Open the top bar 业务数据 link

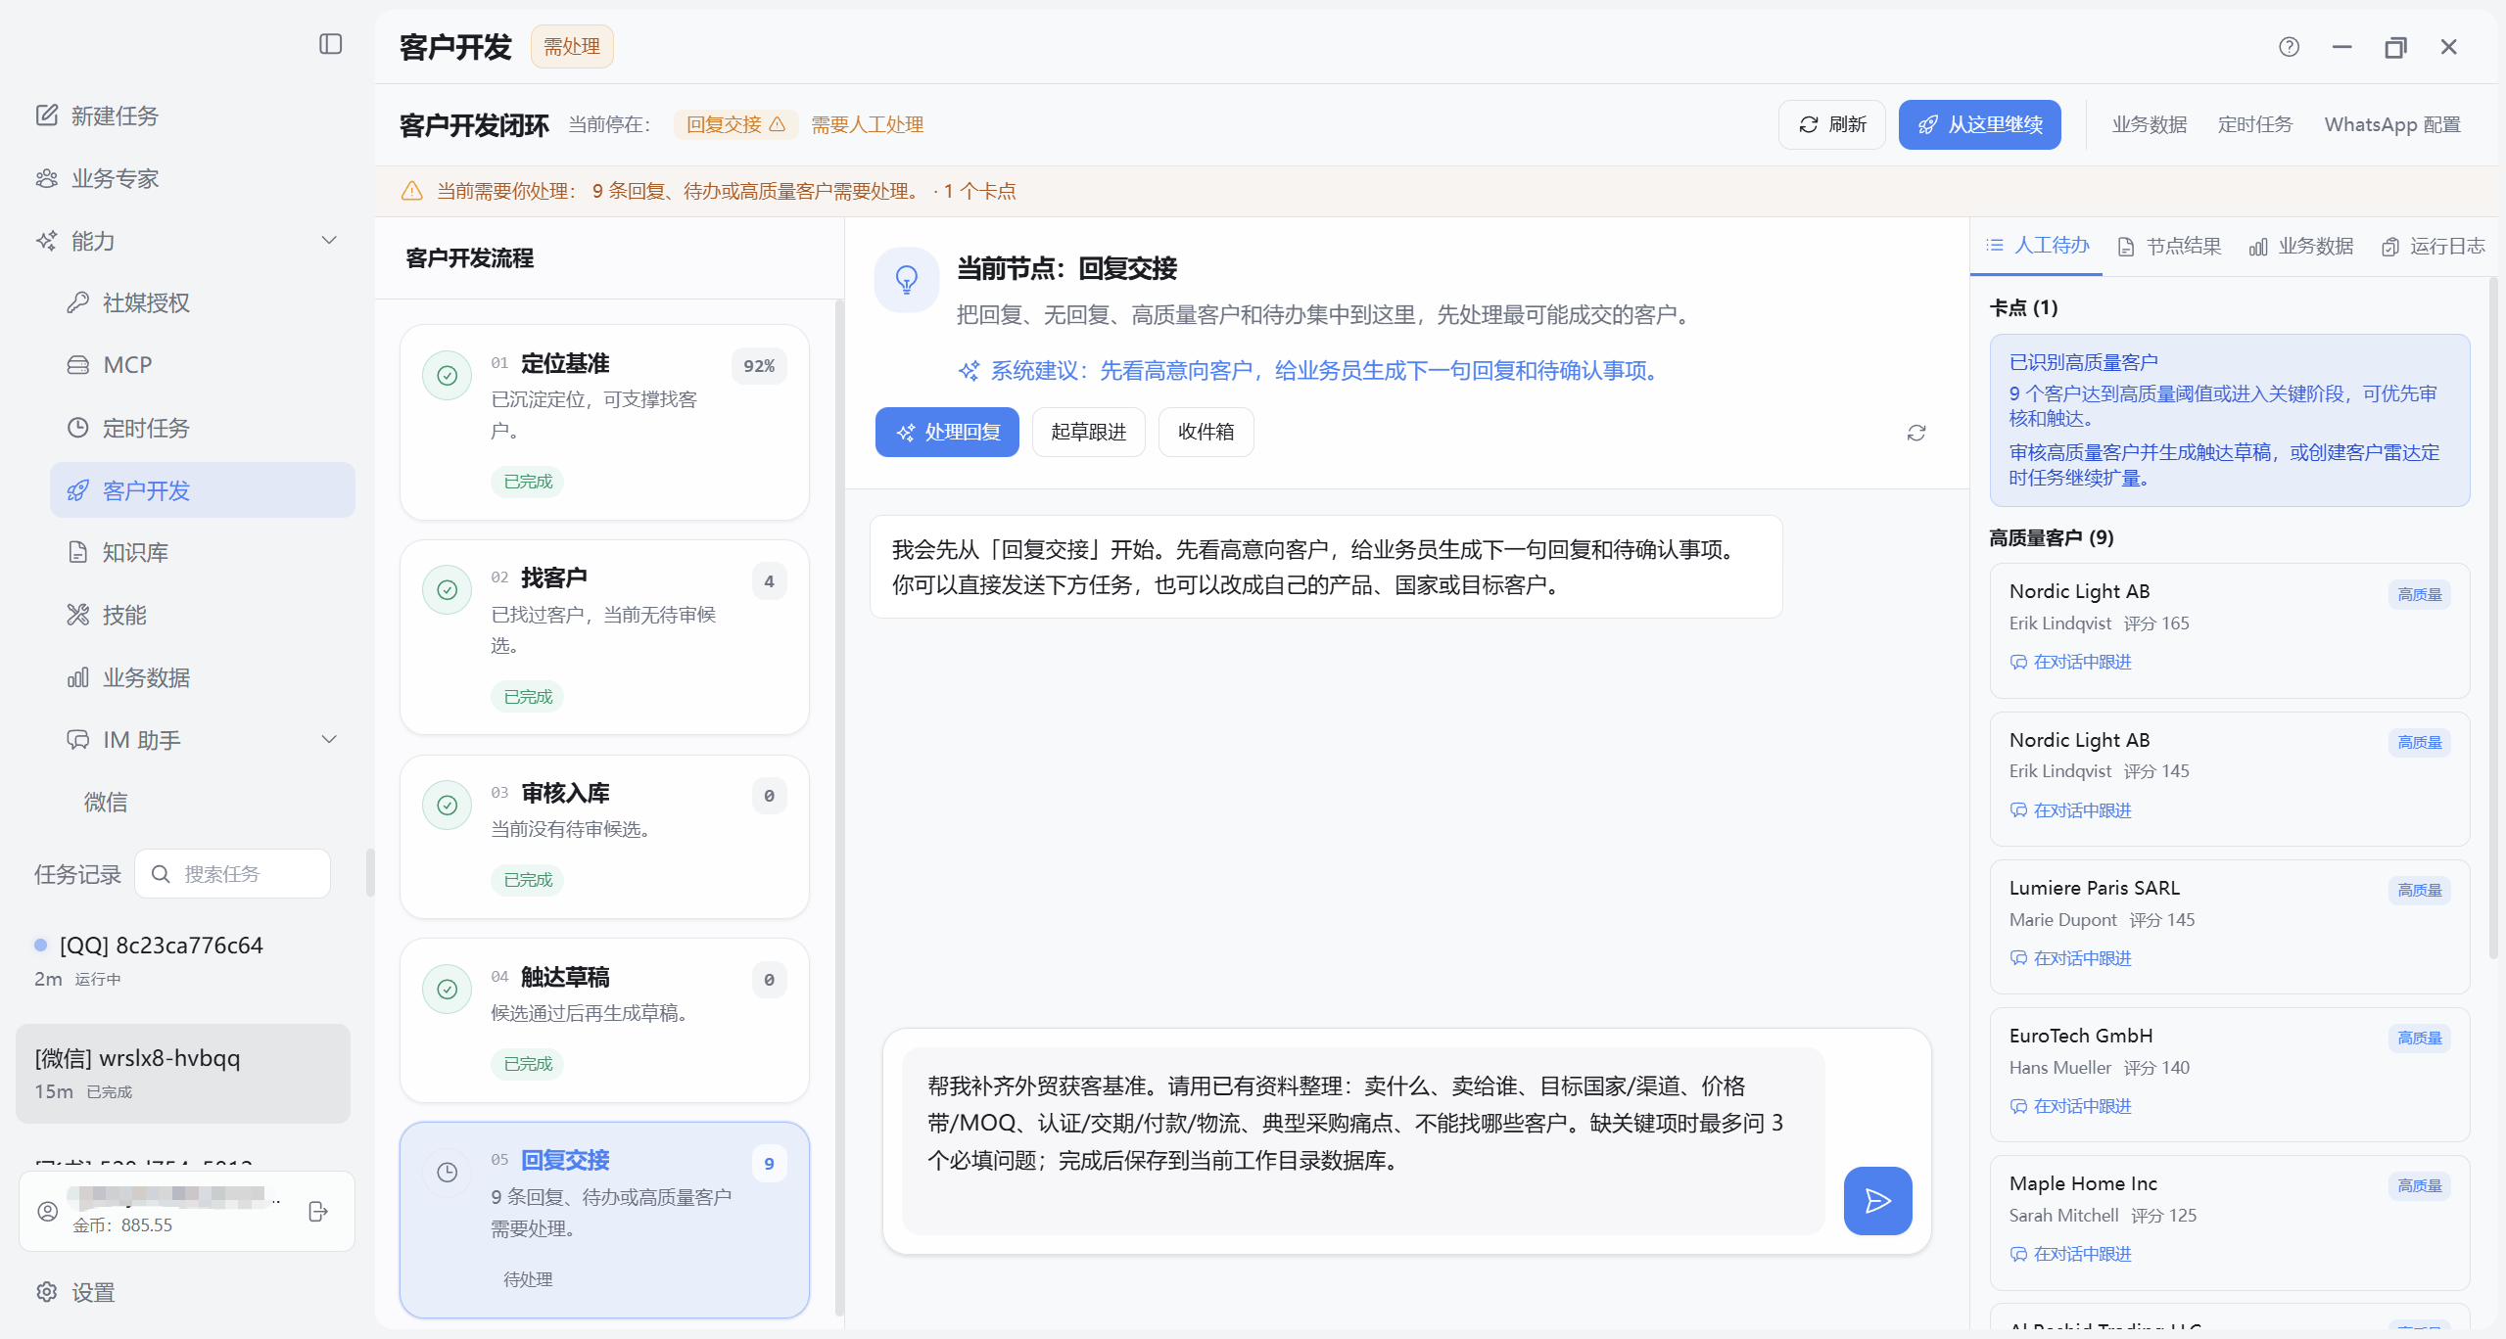2149,125
